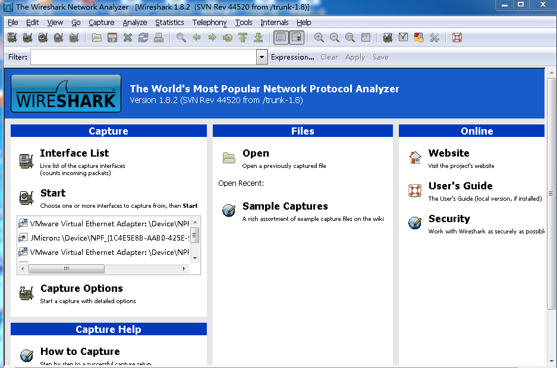Open the Help menu

[x=304, y=23]
